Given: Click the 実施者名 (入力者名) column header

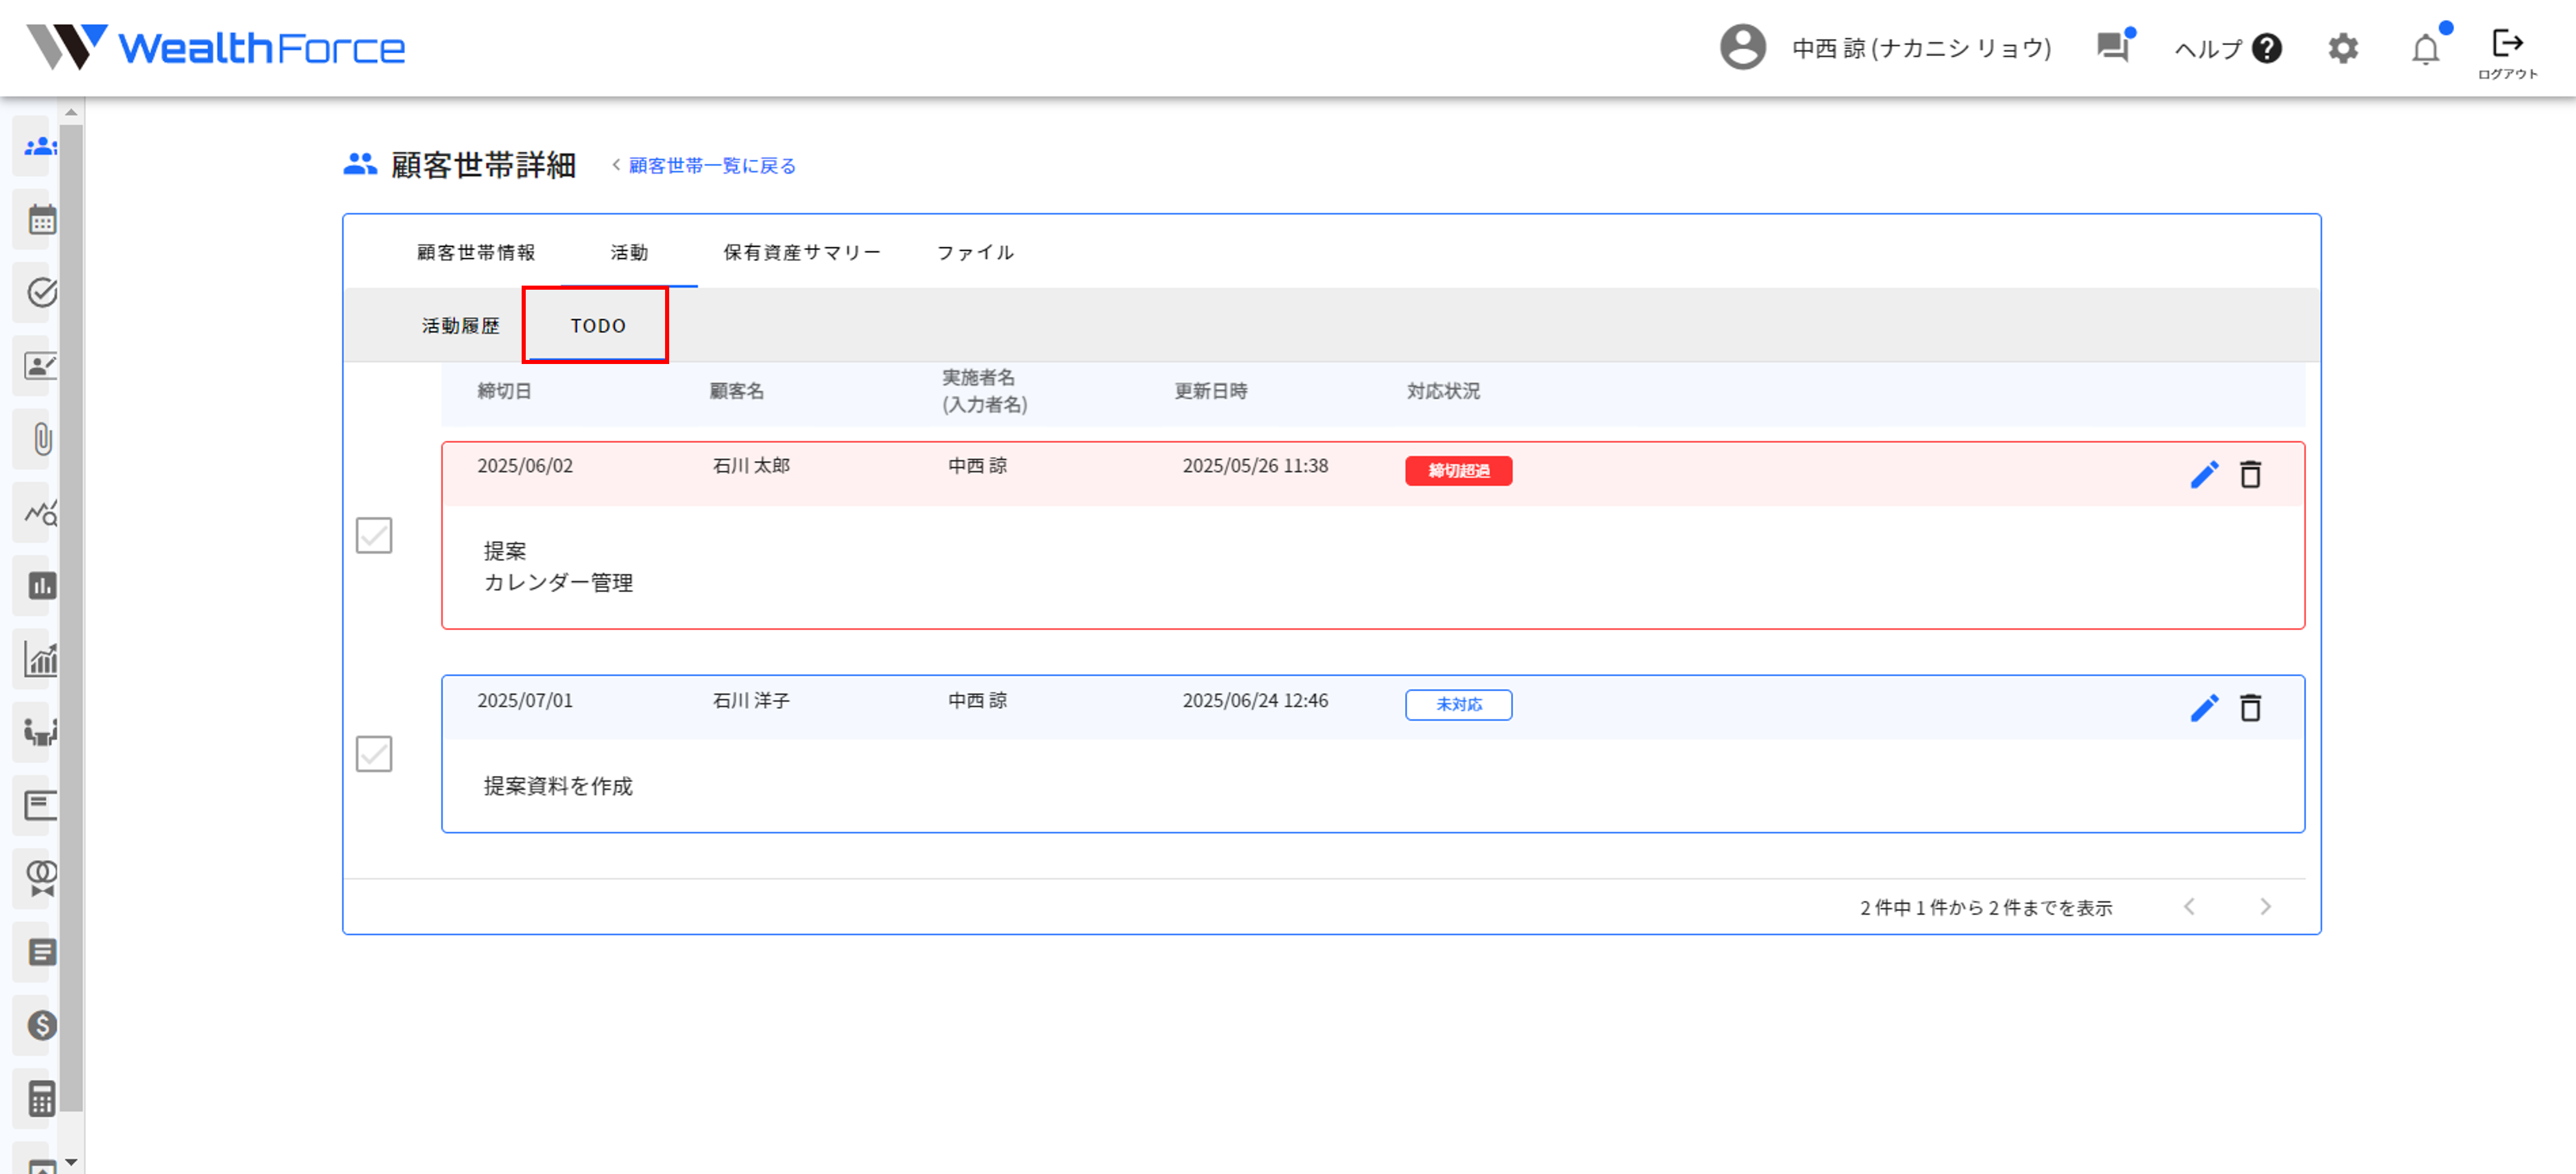Looking at the screenshot, I should click(984, 391).
